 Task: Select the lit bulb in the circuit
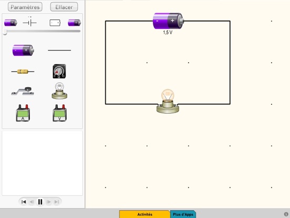point(168,101)
